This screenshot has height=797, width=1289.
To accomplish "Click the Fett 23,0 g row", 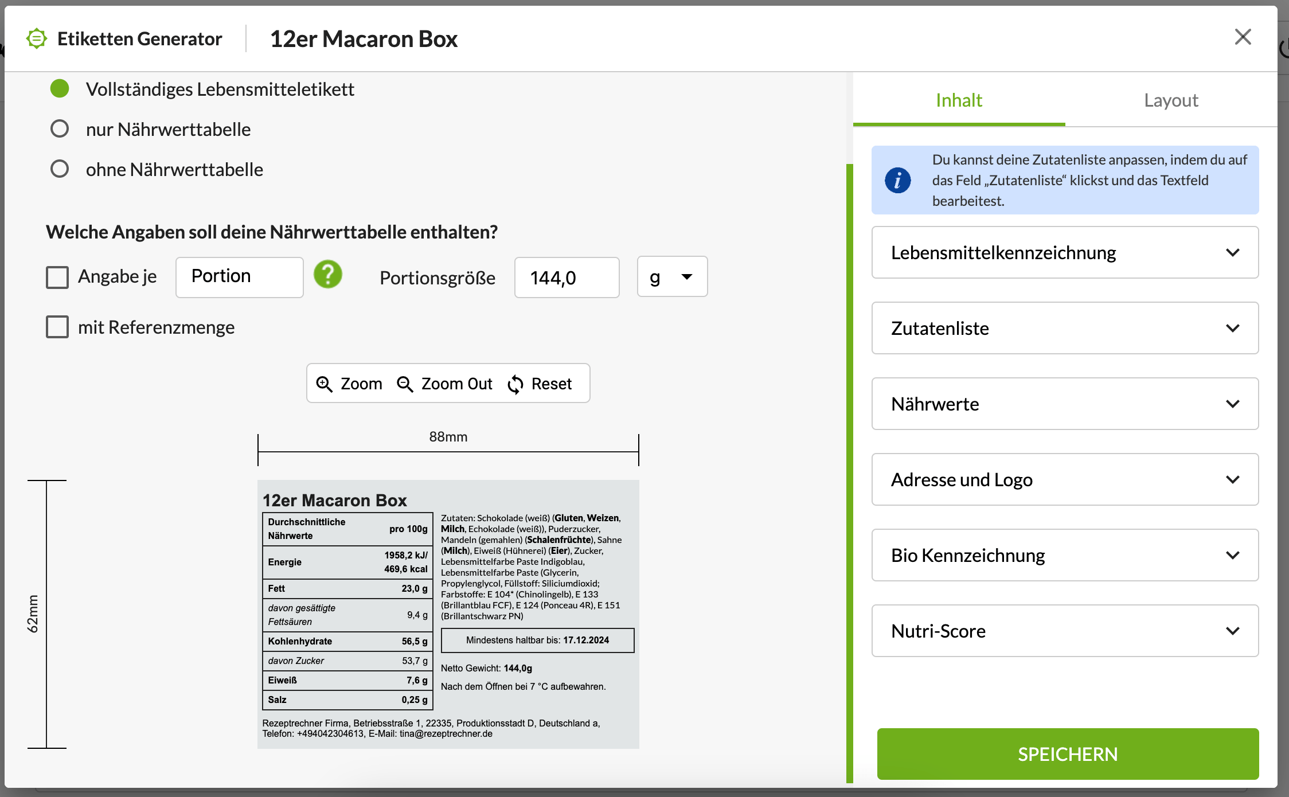I will [x=348, y=589].
